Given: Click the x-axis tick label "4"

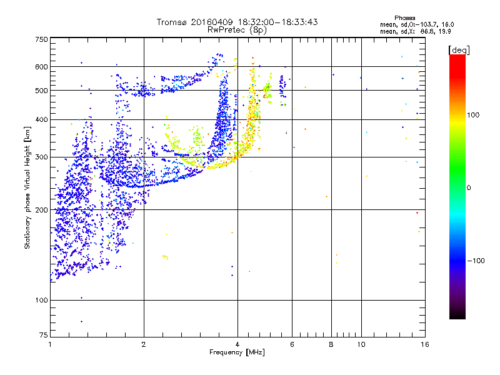Looking at the screenshot, I should [x=237, y=344].
